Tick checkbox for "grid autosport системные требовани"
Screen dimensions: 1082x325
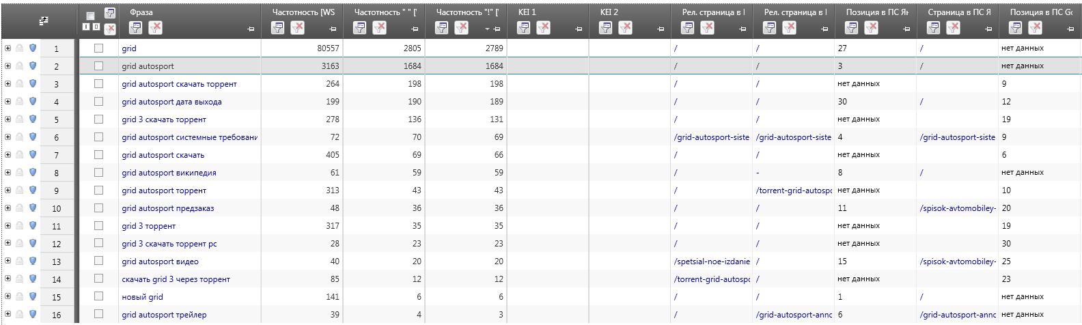[x=98, y=137]
